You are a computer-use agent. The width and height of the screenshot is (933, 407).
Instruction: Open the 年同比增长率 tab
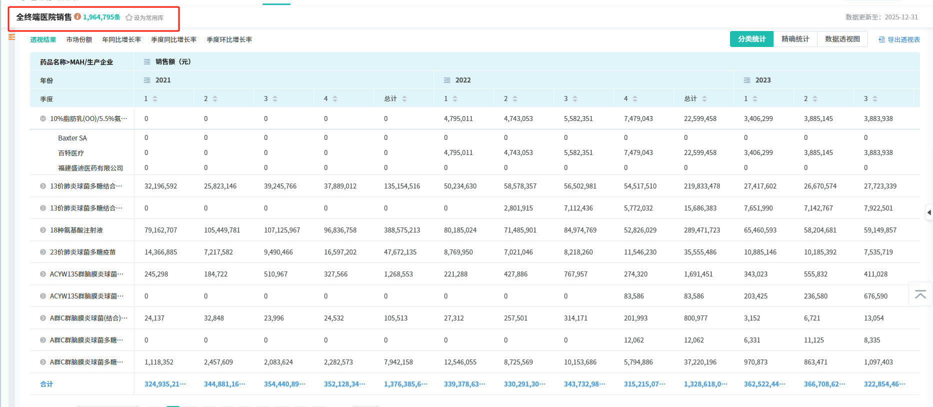[121, 39]
